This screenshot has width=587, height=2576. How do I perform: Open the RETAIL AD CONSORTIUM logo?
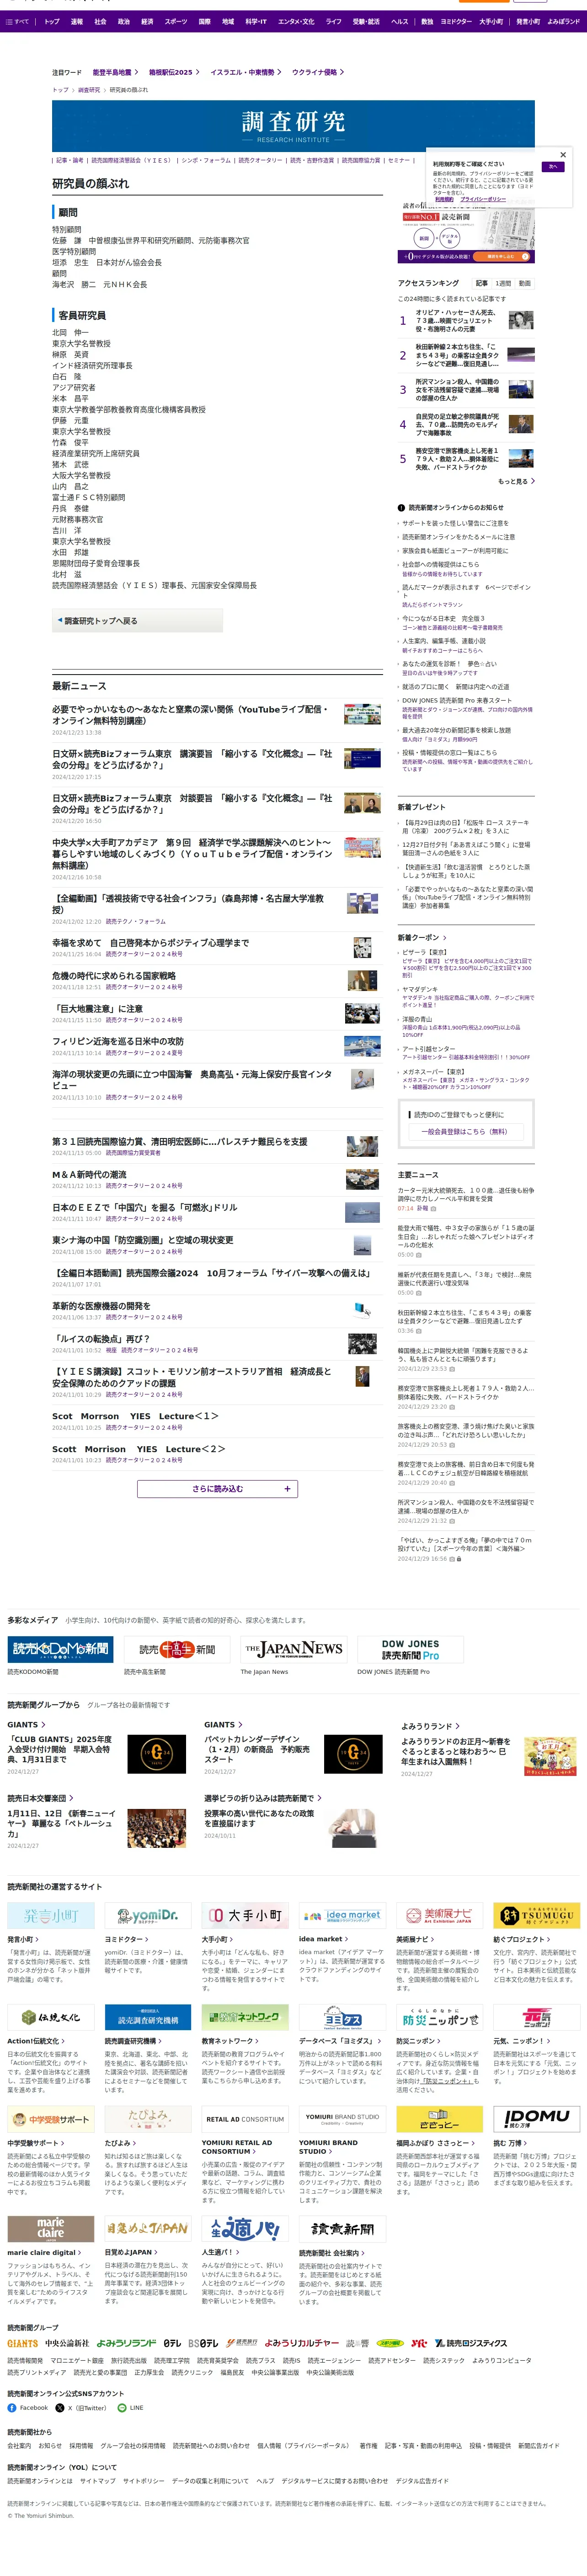pos(245,2118)
